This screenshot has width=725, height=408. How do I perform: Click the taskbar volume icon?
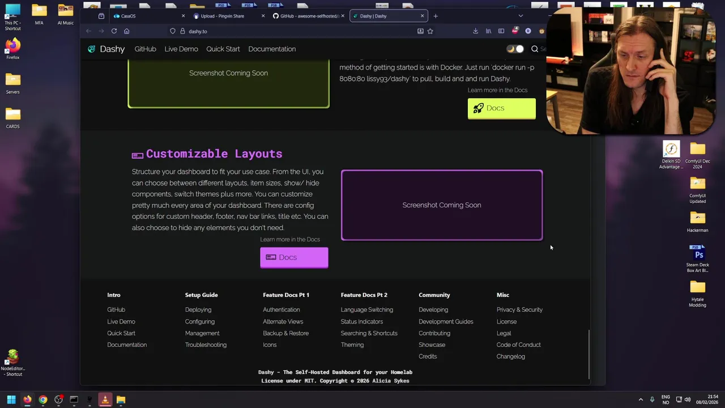(x=689, y=399)
